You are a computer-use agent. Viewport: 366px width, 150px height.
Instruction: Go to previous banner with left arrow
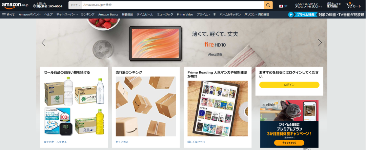[44, 42]
